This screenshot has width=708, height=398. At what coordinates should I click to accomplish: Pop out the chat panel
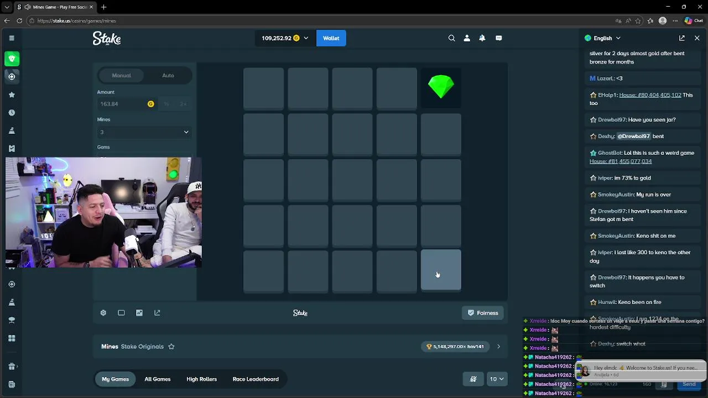coord(682,38)
